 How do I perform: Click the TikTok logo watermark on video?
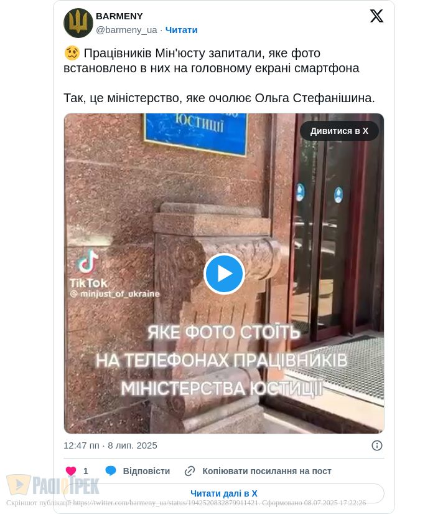[x=88, y=269]
